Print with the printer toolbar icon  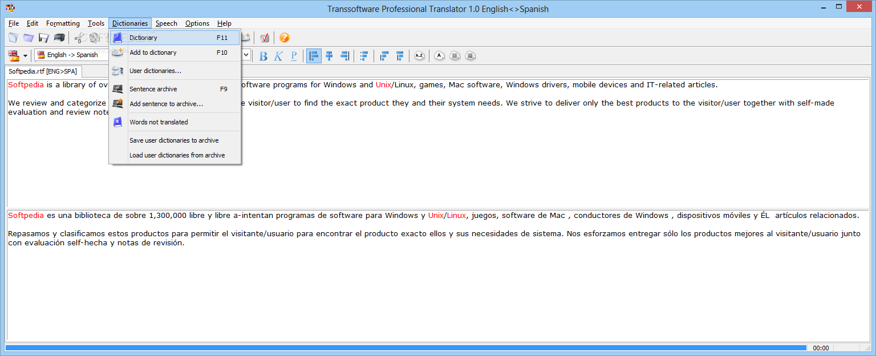point(59,38)
